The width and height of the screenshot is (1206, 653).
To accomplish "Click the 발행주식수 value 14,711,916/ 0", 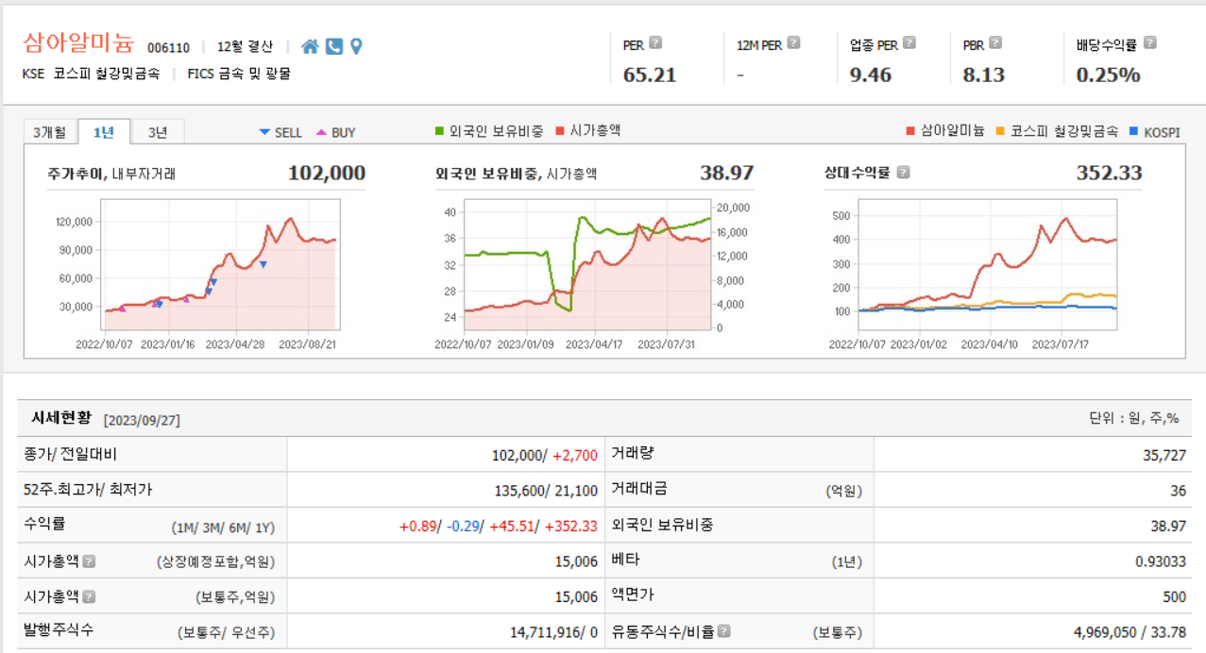I will tap(554, 631).
